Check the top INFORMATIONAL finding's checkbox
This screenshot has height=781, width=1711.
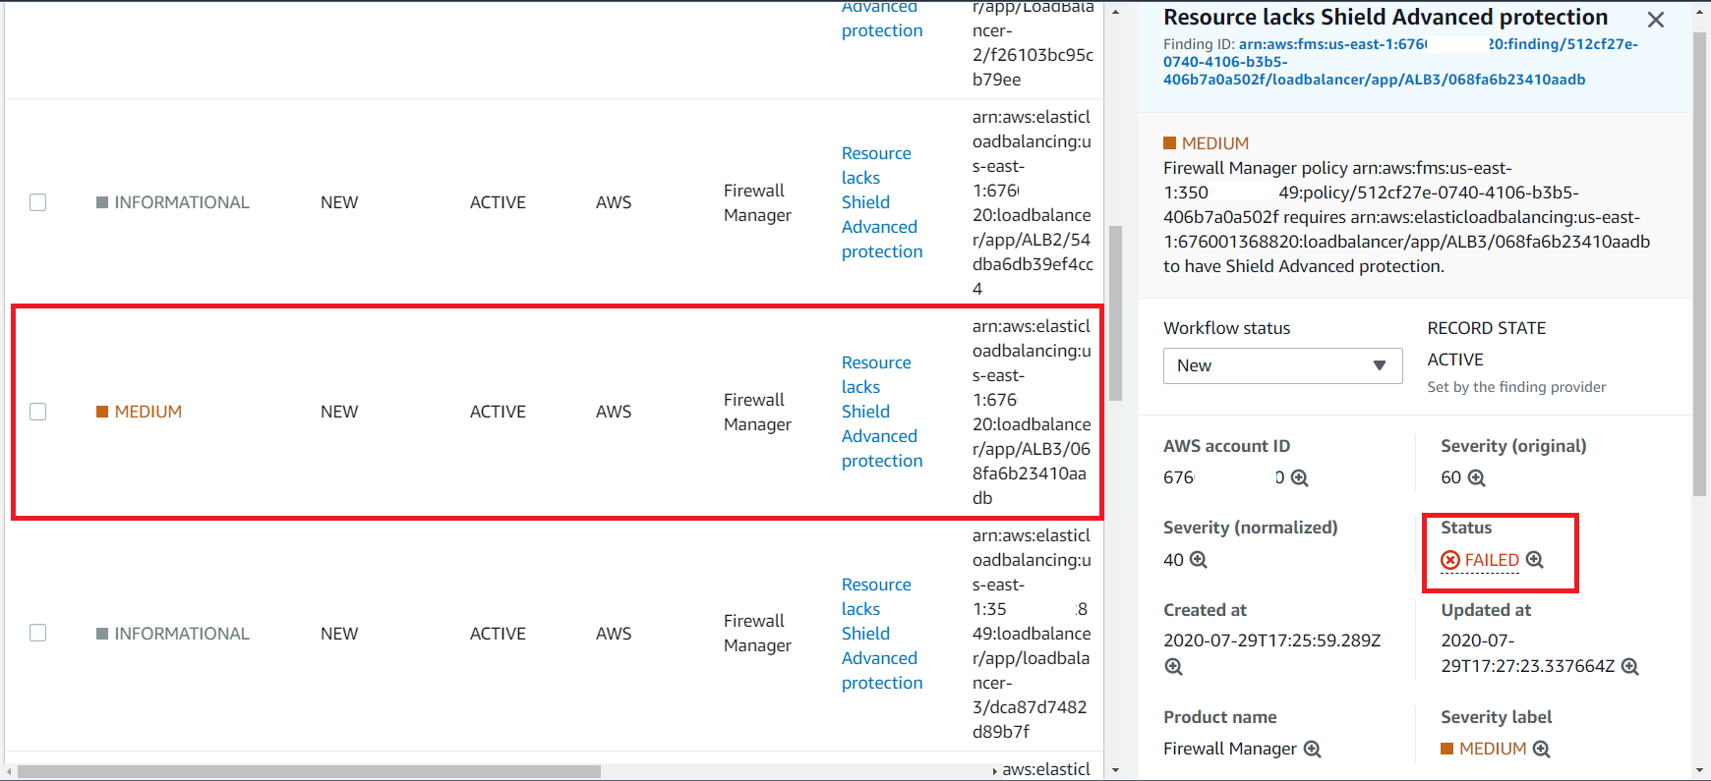(x=37, y=202)
